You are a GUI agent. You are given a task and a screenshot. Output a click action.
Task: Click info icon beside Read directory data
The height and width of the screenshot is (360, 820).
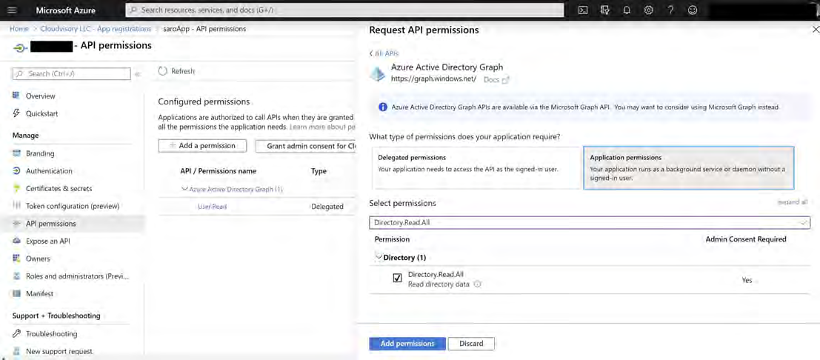pos(477,284)
